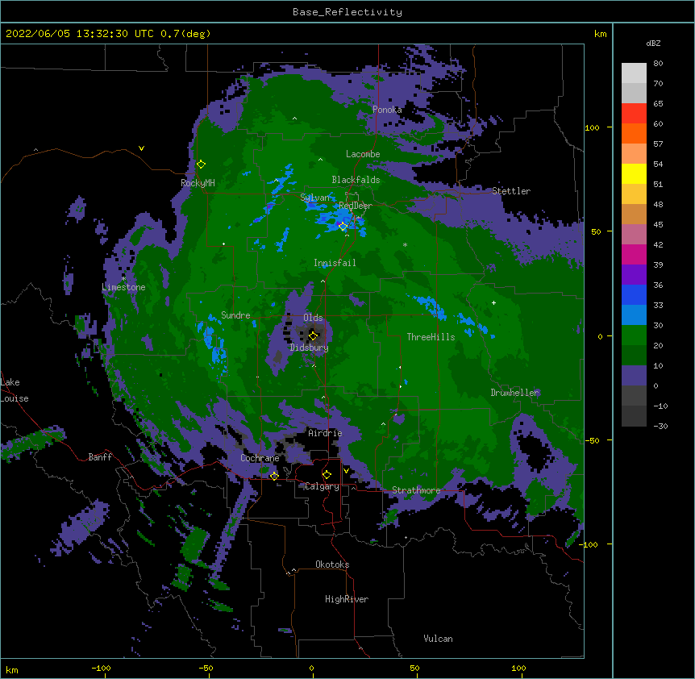This screenshot has height=679, width=695.
Task: Click the RockyMH label on the map
Action: click(x=198, y=182)
